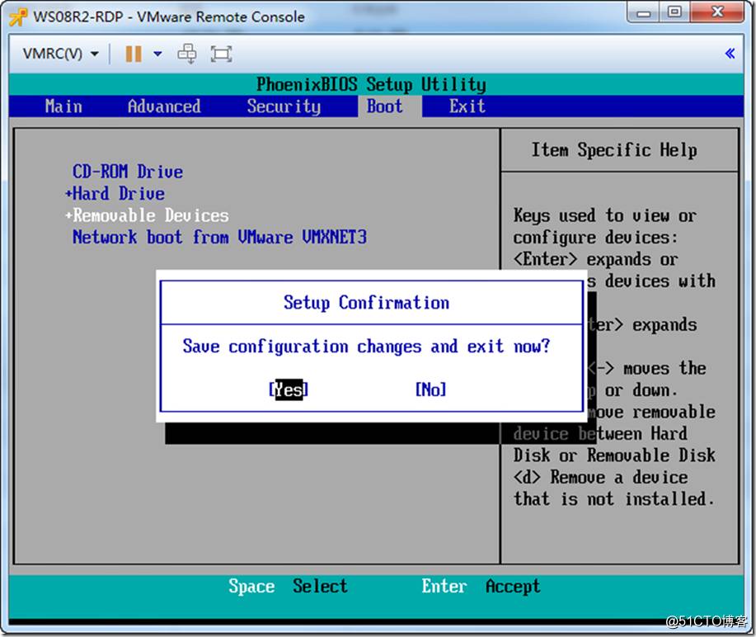Confirm with the [Yes] button
The width and height of the screenshot is (756, 637).
pyautogui.click(x=288, y=389)
